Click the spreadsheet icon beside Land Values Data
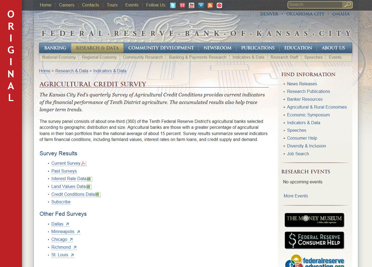This screenshot has height=267, width=372. [x=89, y=186]
